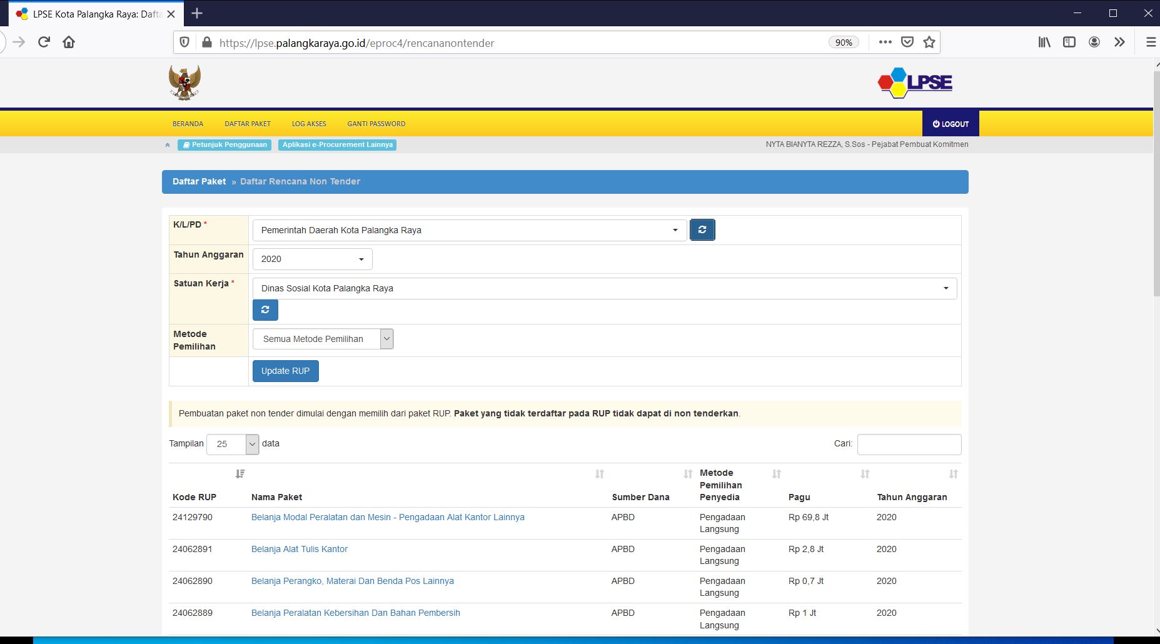This screenshot has width=1160, height=644.
Task: Reload the page with browser refresh icon
Action: pos(44,43)
